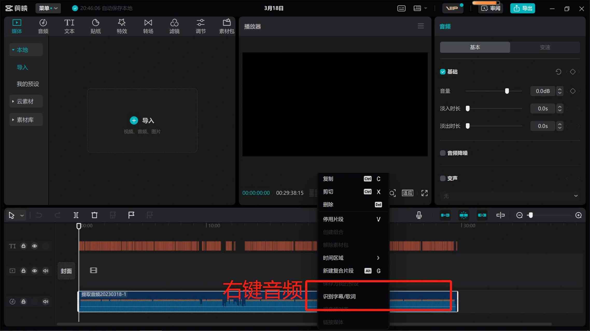This screenshot has width=590, height=331.
Task: Expand the 变速 (Speed) panel tab
Action: tap(545, 47)
